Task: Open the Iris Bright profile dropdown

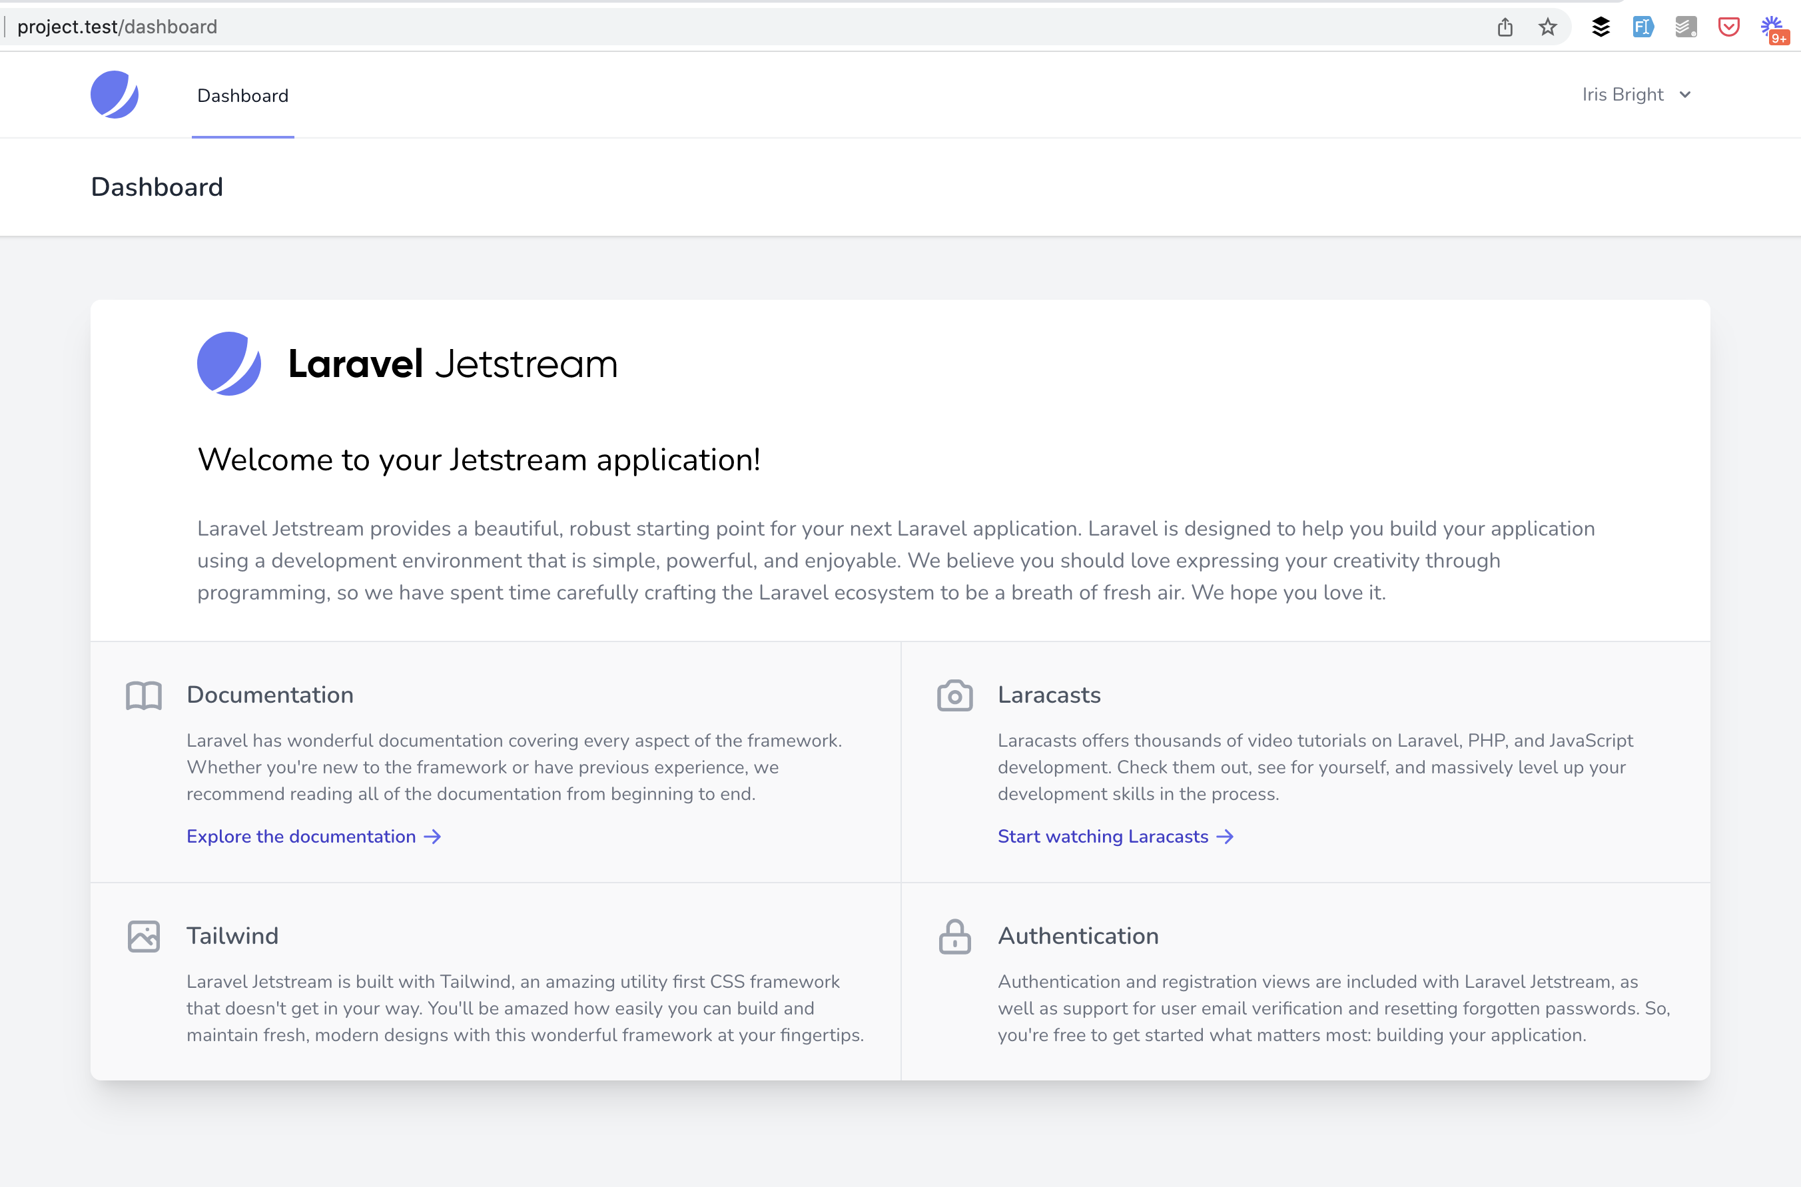Action: pyautogui.click(x=1624, y=95)
